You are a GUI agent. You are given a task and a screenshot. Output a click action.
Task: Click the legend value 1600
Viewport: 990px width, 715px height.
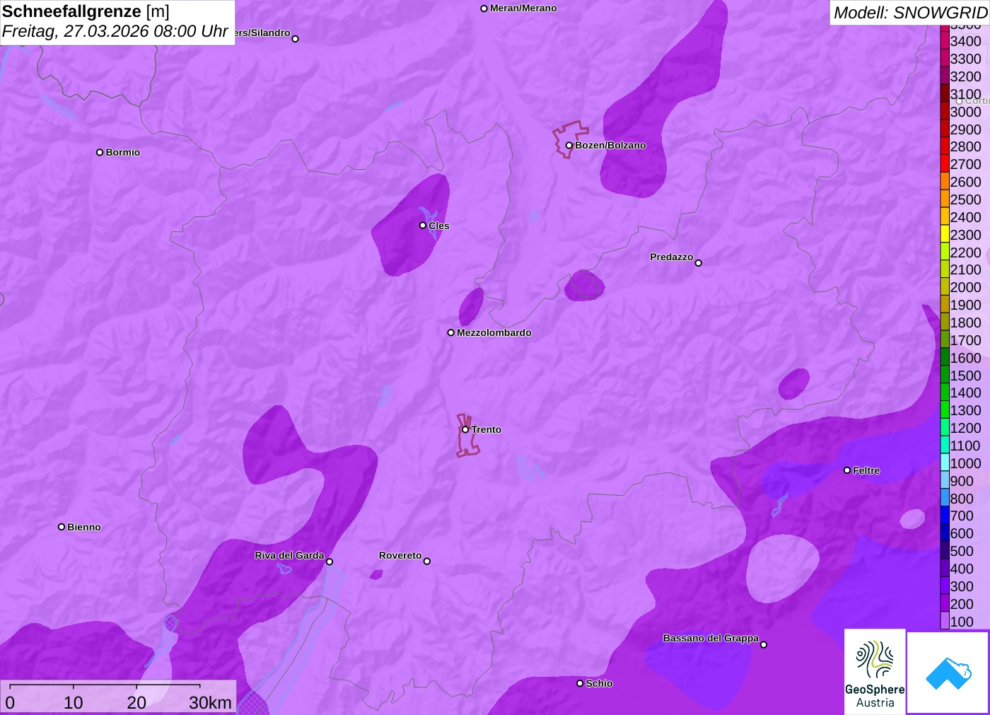pyautogui.click(x=965, y=358)
